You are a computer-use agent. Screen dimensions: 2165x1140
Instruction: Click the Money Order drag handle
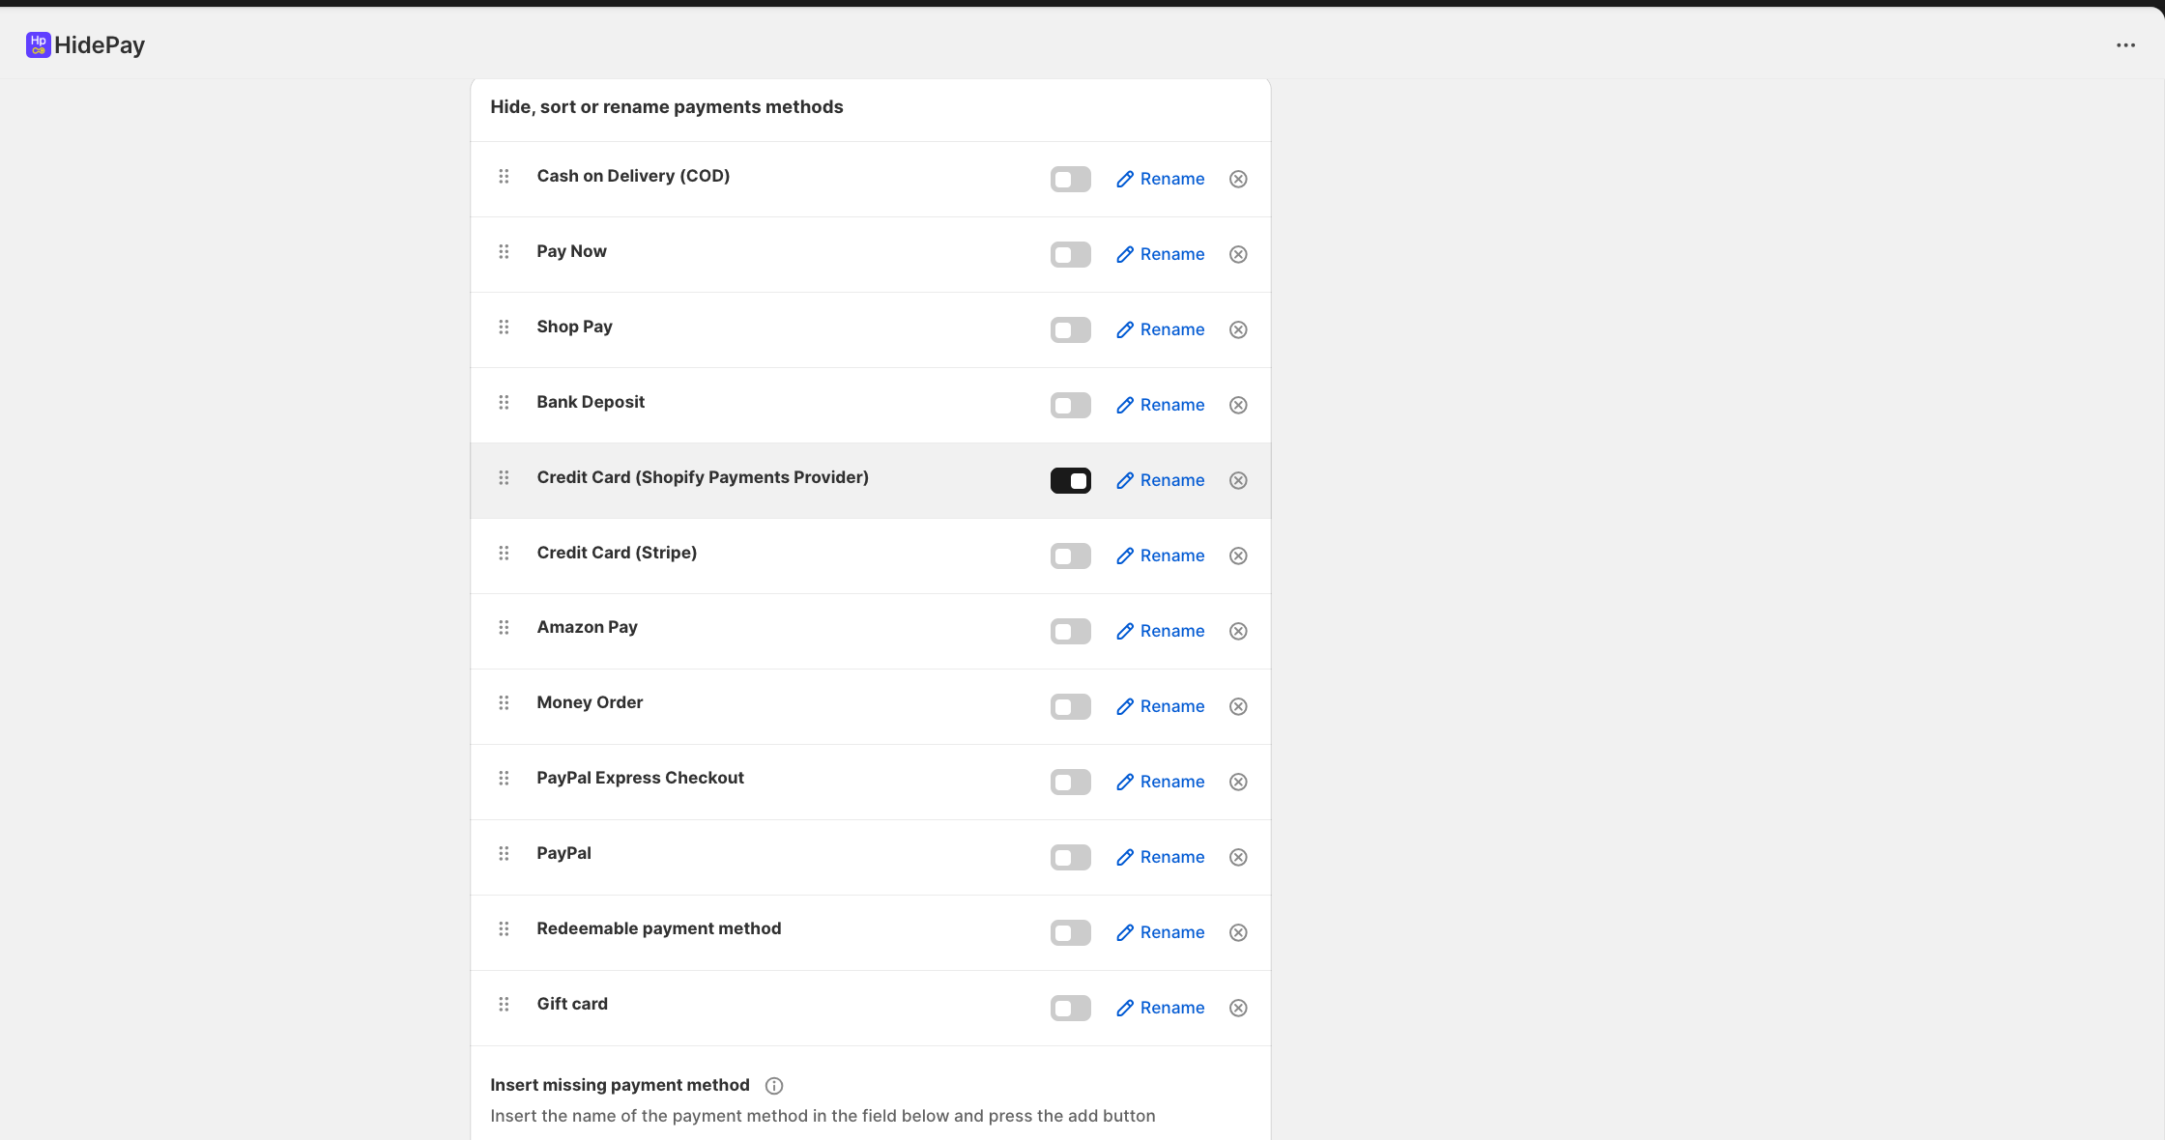(x=504, y=702)
